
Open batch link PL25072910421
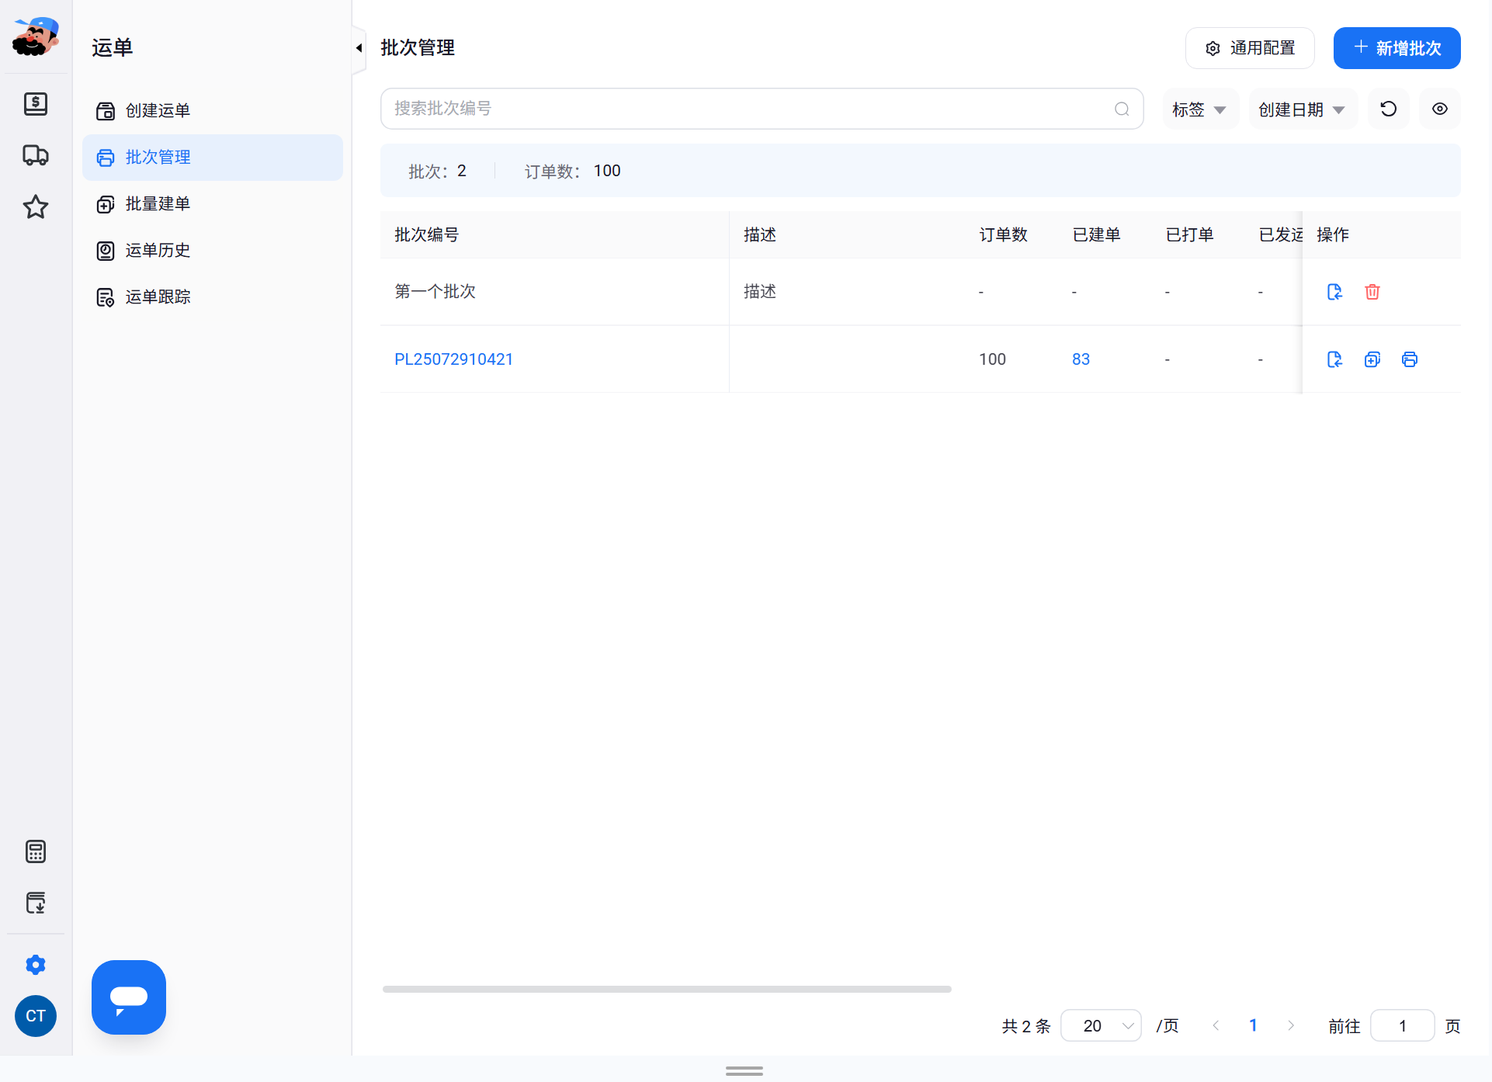454,359
